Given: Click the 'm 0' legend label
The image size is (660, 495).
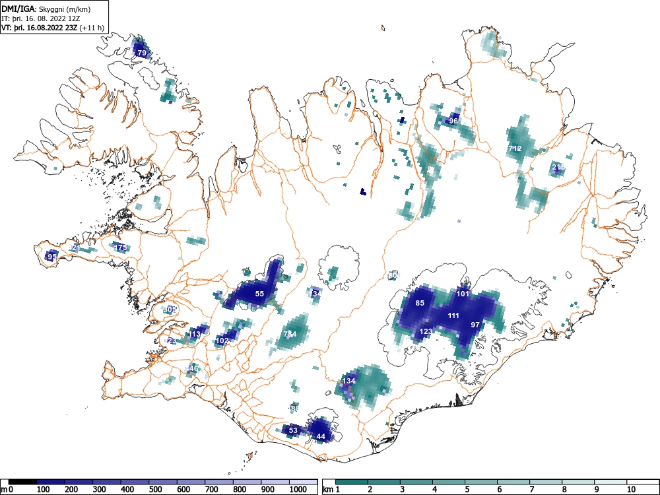Looking at the screenshot, I should point(7,490).
